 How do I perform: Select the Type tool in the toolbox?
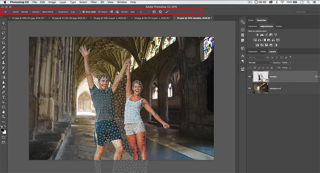tap(3, 97)
